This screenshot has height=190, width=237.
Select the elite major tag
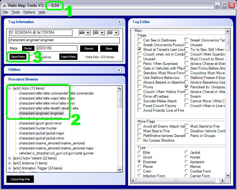coord(47,98)
